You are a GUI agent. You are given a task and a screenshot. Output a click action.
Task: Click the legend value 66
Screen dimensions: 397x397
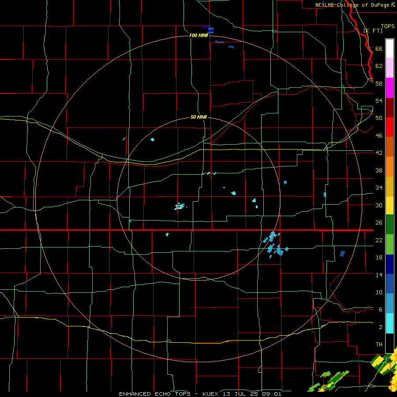379,49
